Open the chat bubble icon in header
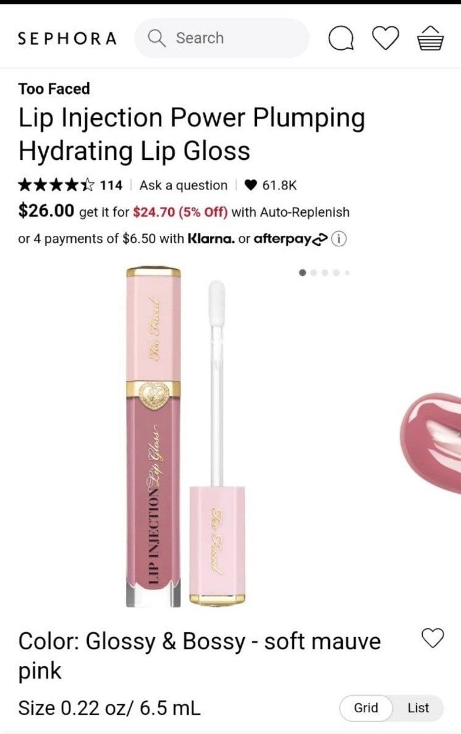Viewport: 461px width, 734px height. [341, 38]
